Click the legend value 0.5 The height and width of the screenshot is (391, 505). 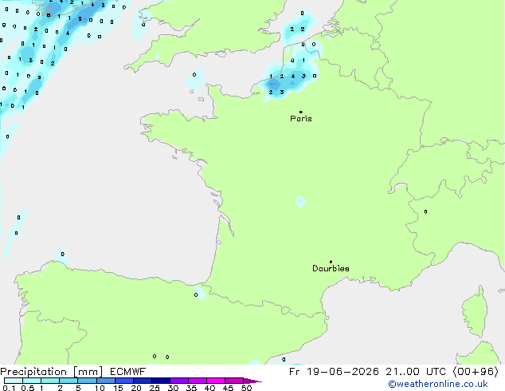pyautogui.click(x=28, y=388)
